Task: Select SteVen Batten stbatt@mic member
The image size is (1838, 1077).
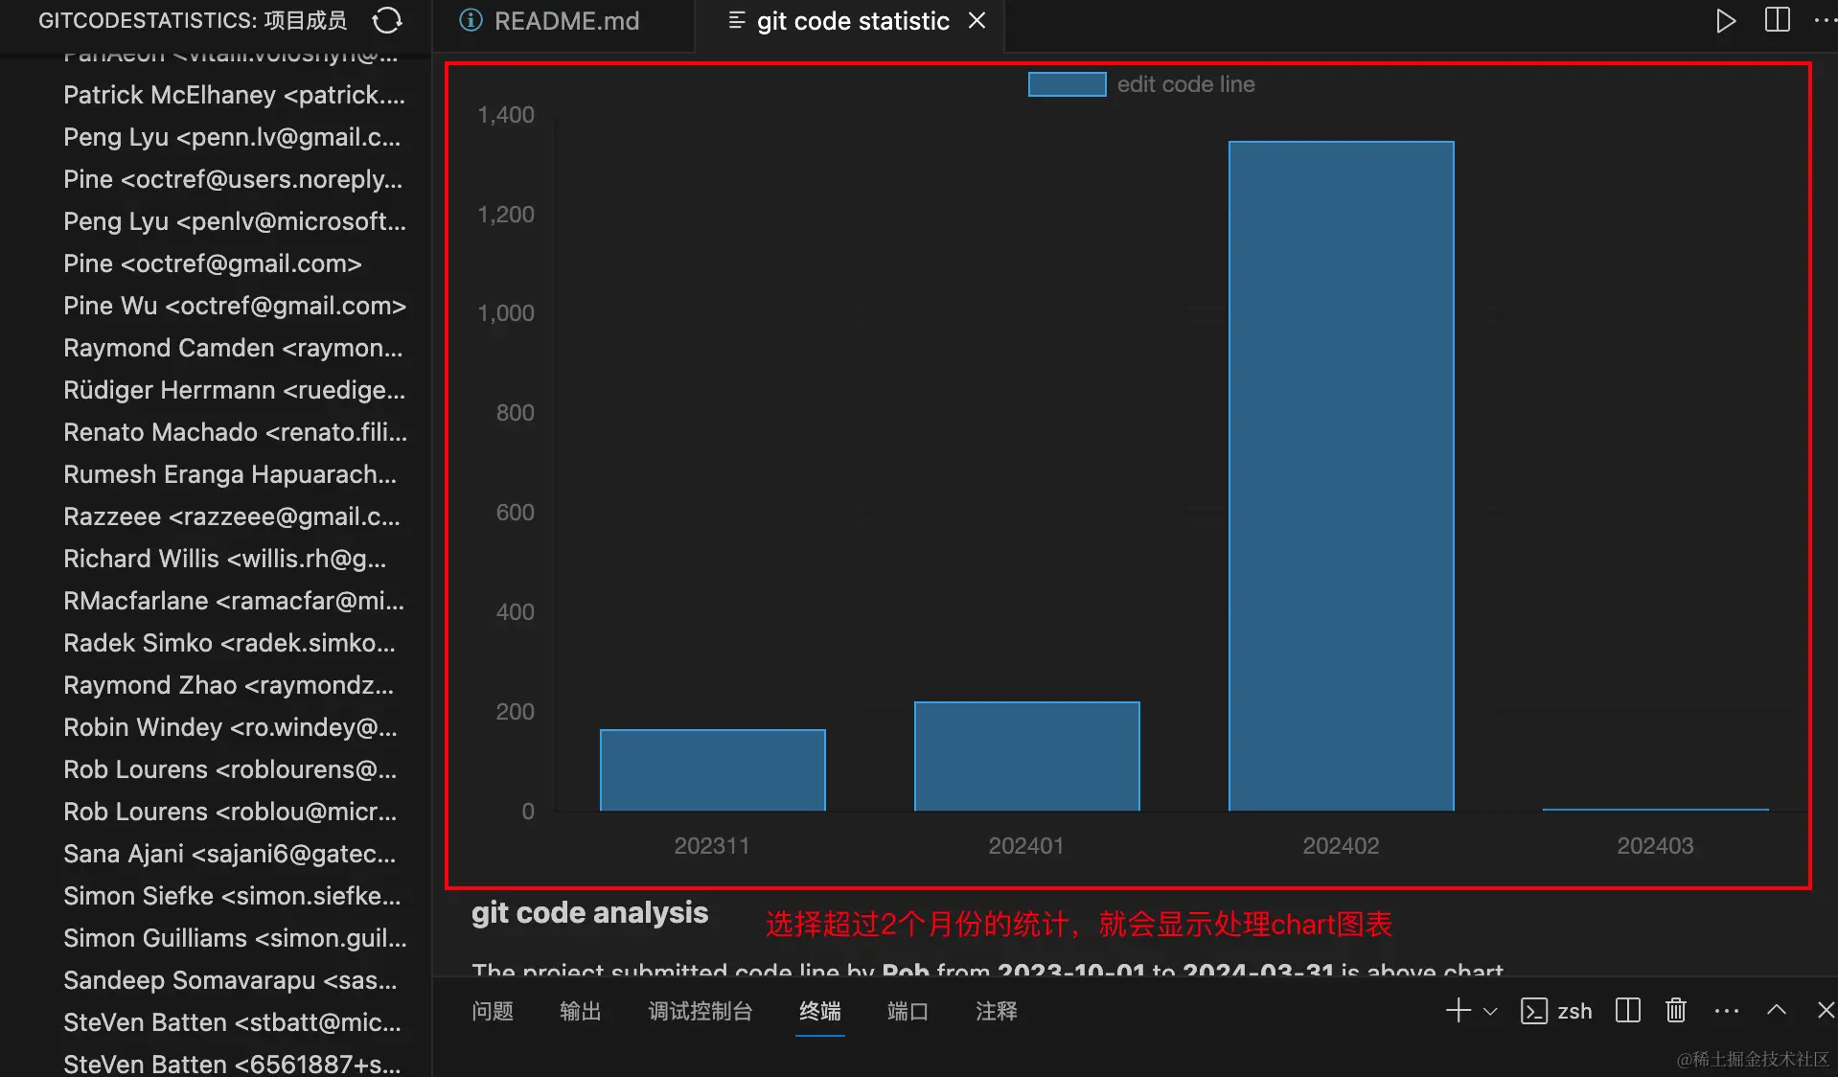Action: [216, 1022]
